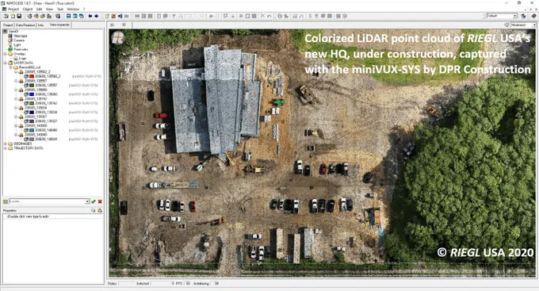Viewport: 539px width, 291px height.
Task: Expand the TRAJECTORY DATA folder node
Action: click(x=6, y=148)
